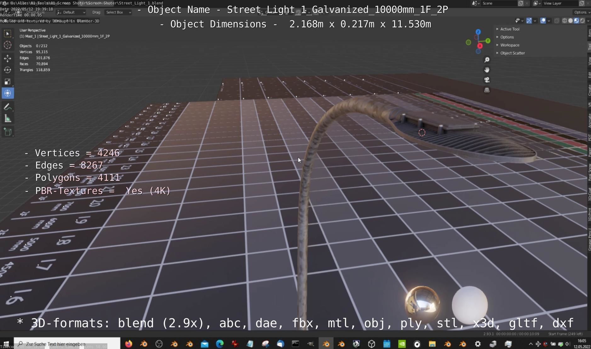Open Windows Settings gear in taskbar
The image size is (591, 349).
point(478,344)
